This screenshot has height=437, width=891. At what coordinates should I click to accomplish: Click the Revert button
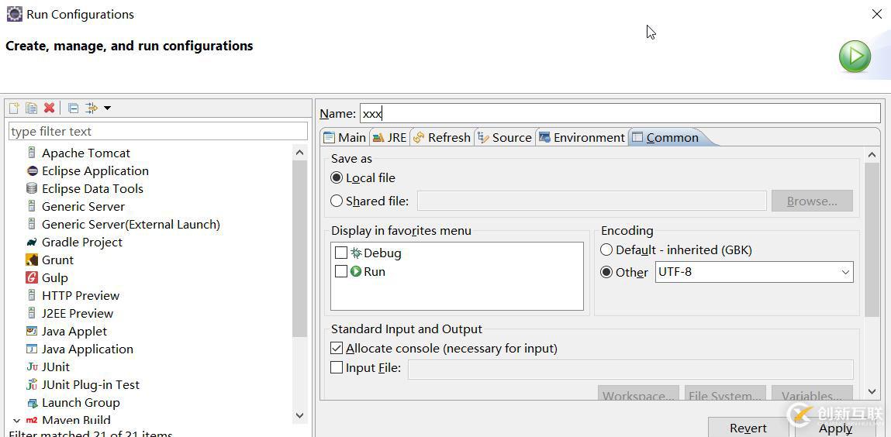[748, 428]
